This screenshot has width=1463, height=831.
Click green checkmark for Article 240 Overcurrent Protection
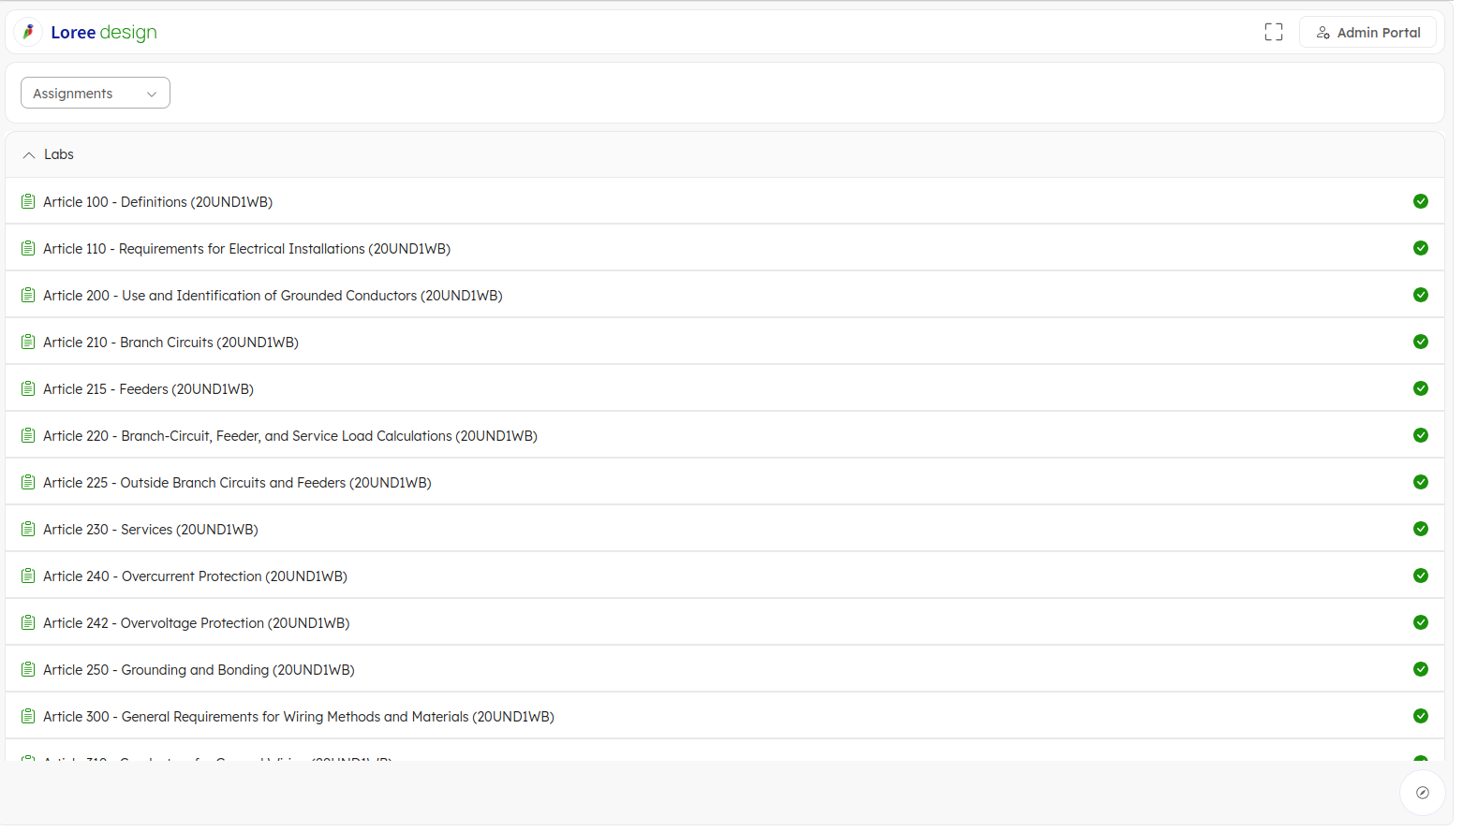coord(1420,576)
